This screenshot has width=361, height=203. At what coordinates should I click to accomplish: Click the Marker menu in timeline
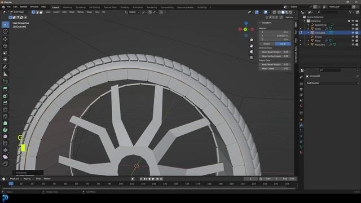pyautogui.click(x=47, y=179)
